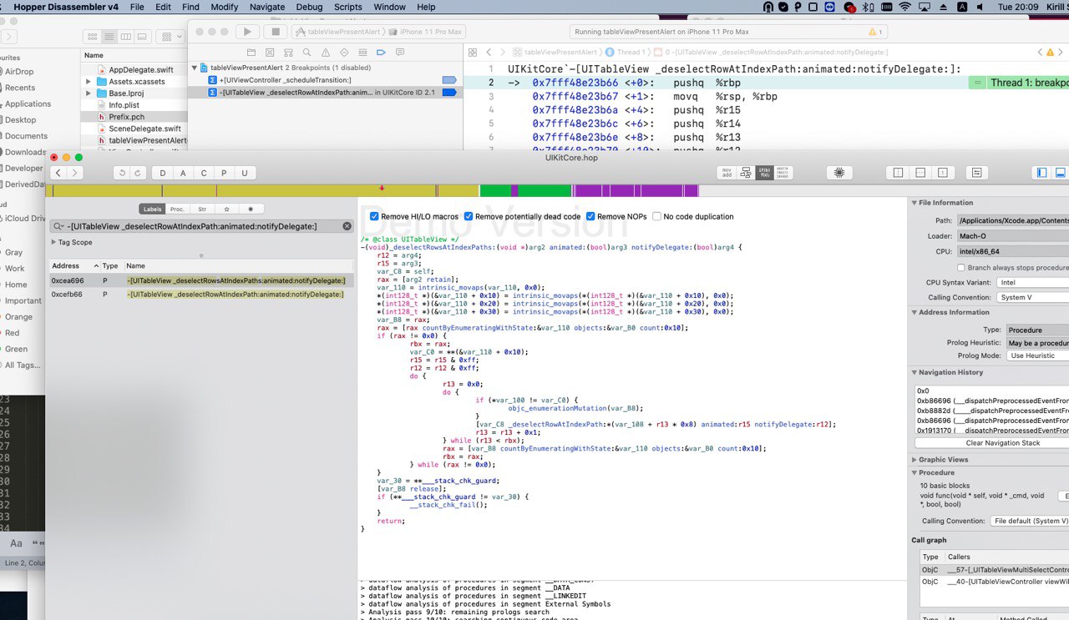Uncheck Remove HI/LO macros
Viewport: 1069px width, 620px height.
374,216
